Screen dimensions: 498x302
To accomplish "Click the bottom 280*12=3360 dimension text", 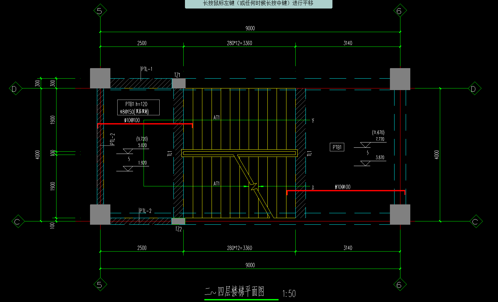I will 239,248.
